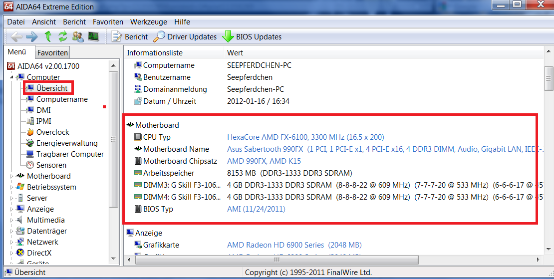Image resolution: width=554 pixels, height=279 pixels.
Task: Click the Motherboard chip icon in tree
Action: tap(20, 176)
